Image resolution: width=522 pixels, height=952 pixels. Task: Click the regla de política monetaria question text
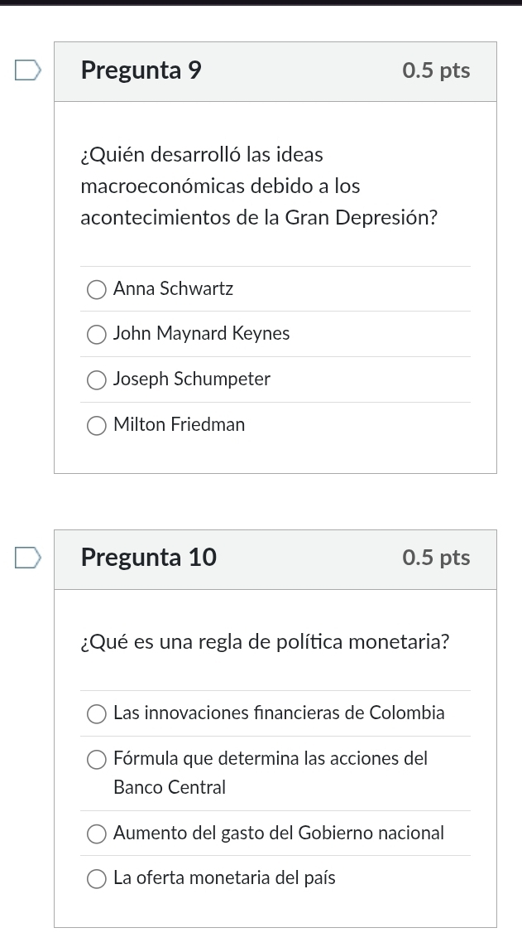266,642
